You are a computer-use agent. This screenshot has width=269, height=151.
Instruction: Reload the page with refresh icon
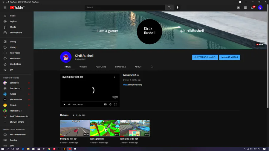(7, 2)
